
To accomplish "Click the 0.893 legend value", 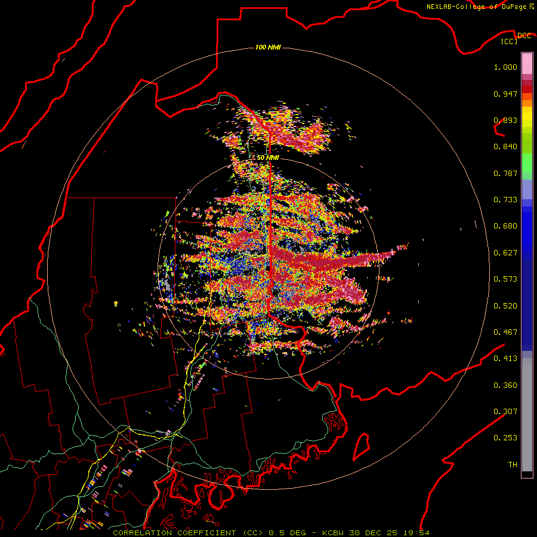I will tap(505, 120).
